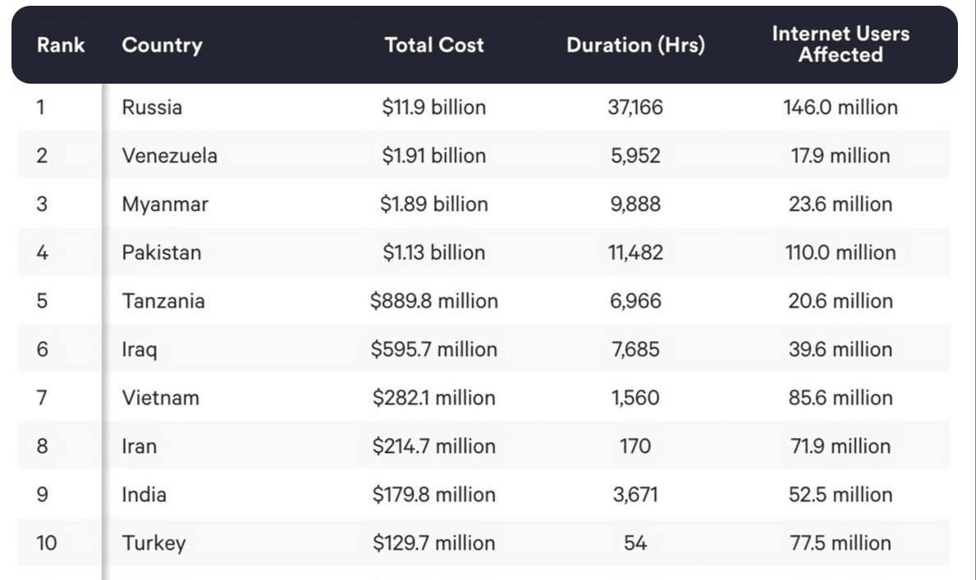Screen dimensions: 976x580
Task: Click Turkey's 54 hours duration value
Action: (x=635, y=543)
